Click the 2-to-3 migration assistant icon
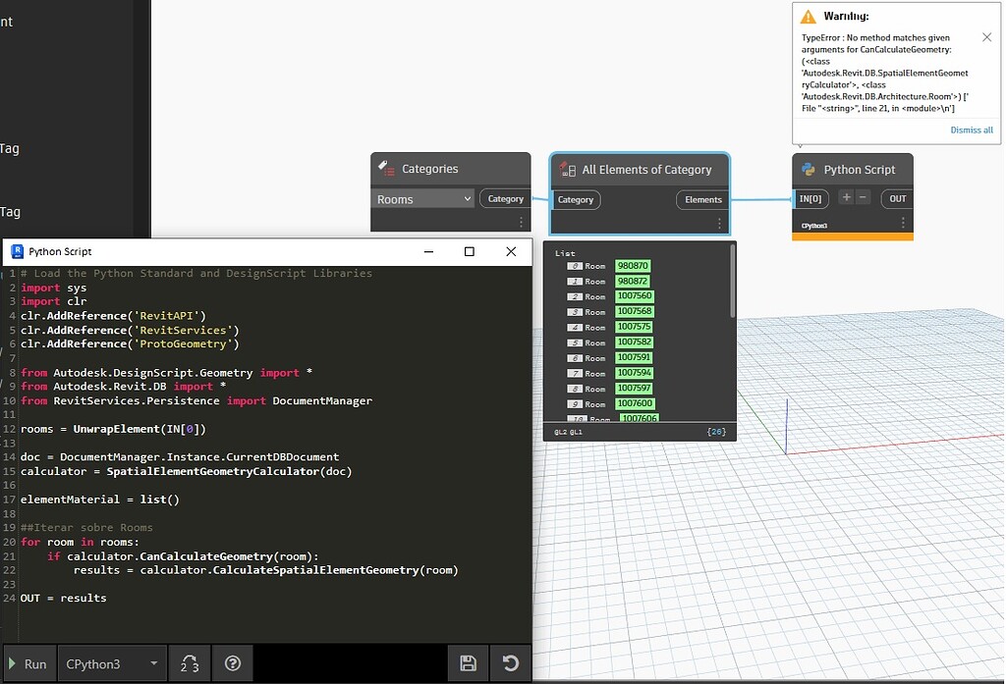 (x=190, y=663)
